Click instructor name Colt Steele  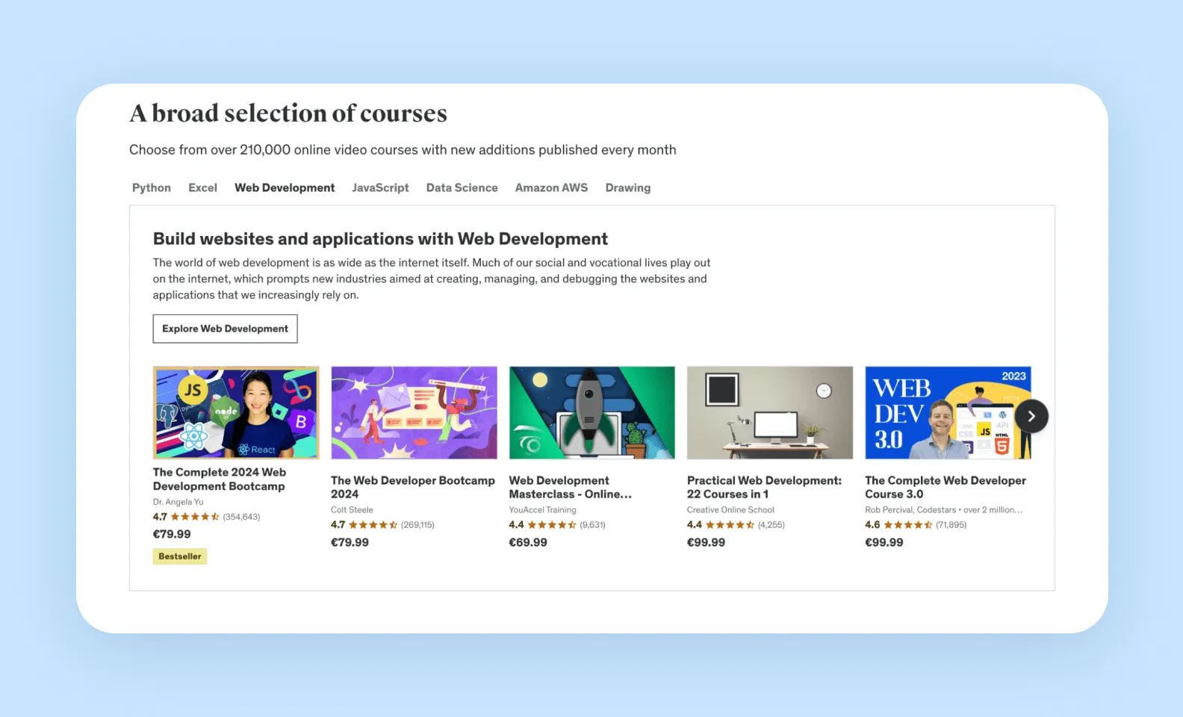pos(352,510)
